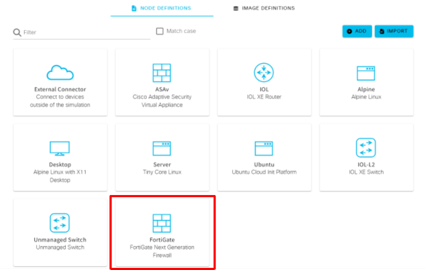The height and width of the screenshot is (270, 426).
Task: Click the bold 'ASAv' title
Action: 162,90
